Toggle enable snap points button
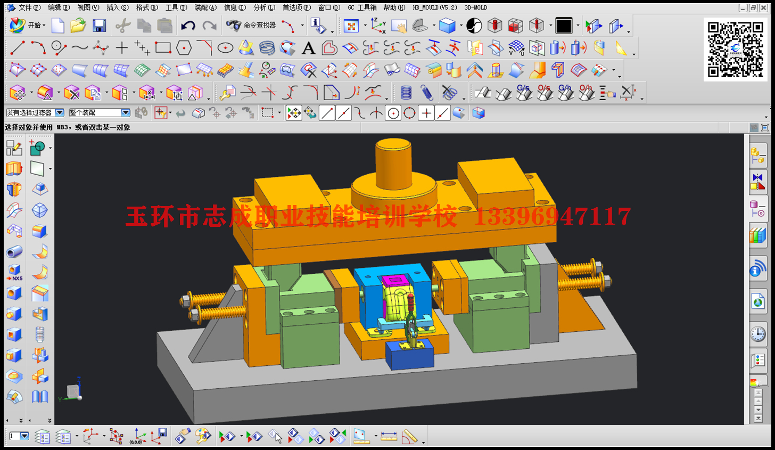Screen dimensions: 775x450 [x=294, y=113]
